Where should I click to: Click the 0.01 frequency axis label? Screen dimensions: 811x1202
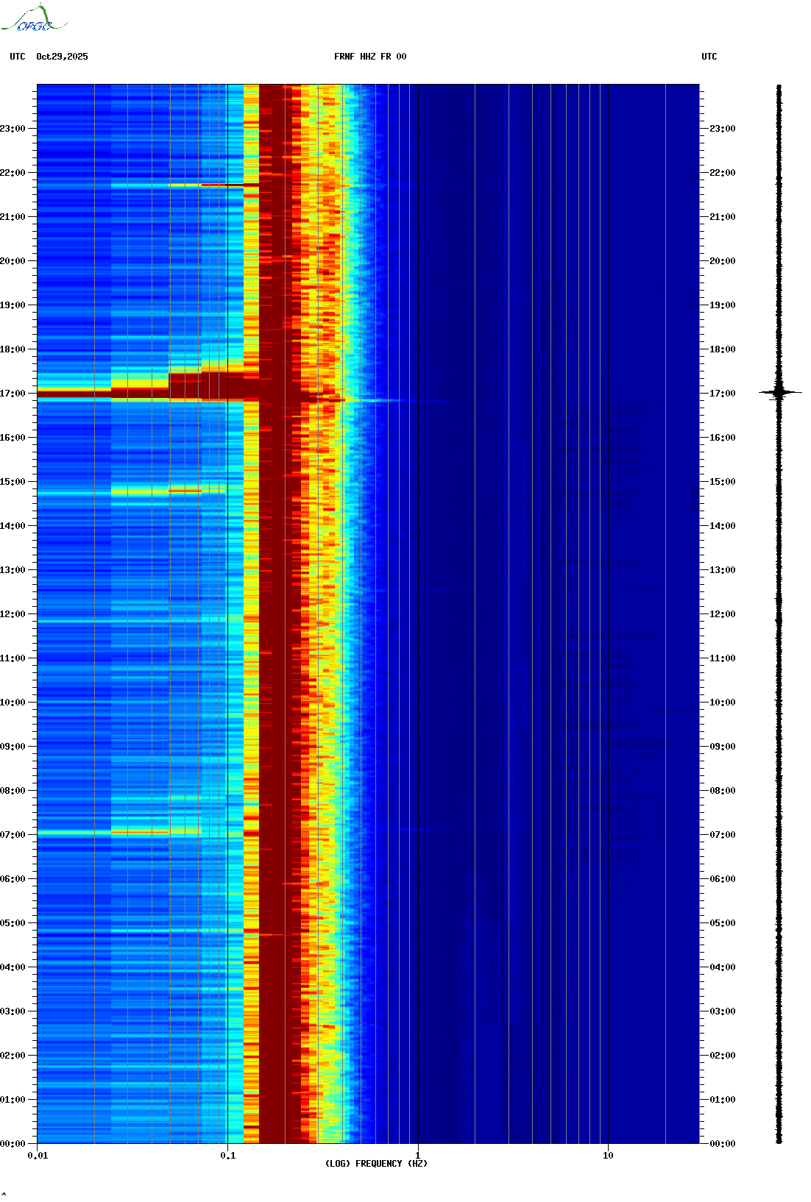[38, 1156]
